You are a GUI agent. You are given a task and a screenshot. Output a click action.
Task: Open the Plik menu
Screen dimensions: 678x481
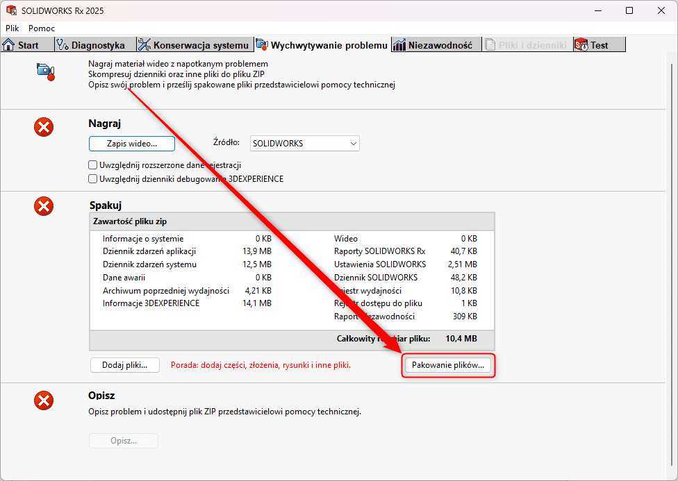pyautogui.click(x=13, y=28)
